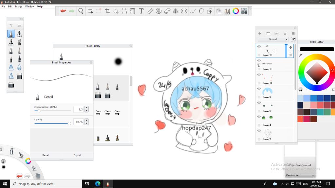Image resolution: width=335 pixels, height=188 pixels.
Task: Hide Layer3 using its eye icon
Action: (x=259, y=130)
